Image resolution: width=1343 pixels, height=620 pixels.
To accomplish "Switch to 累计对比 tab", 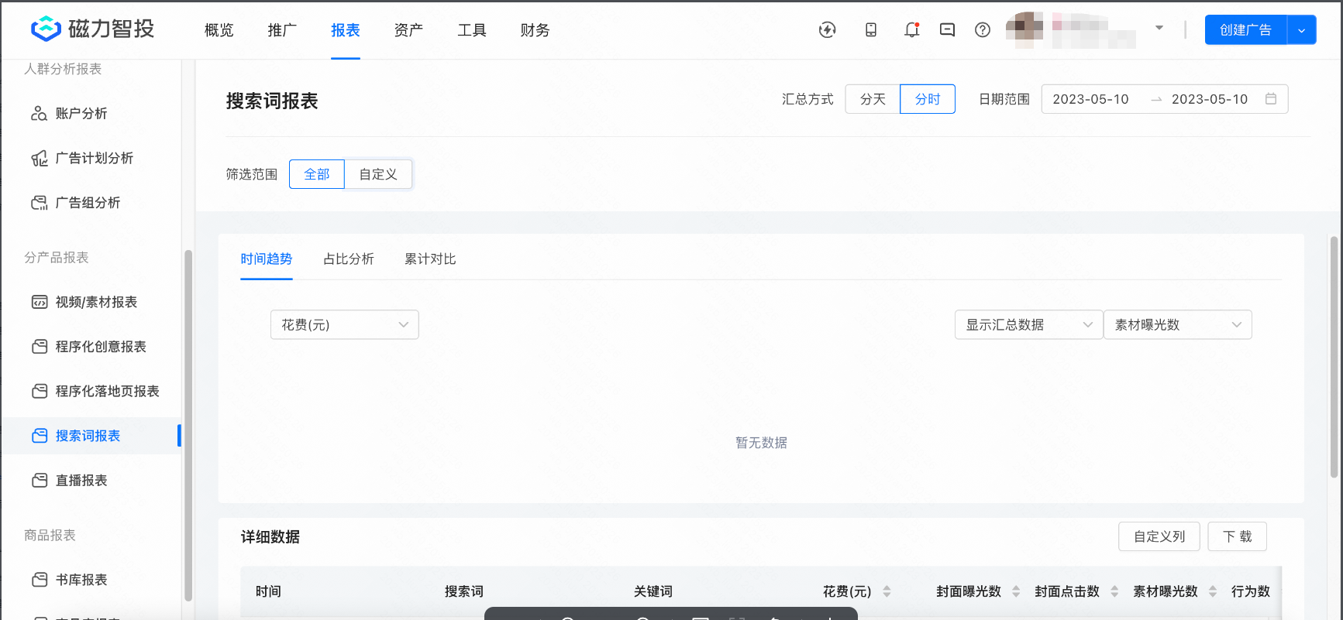I will (430, 259).
